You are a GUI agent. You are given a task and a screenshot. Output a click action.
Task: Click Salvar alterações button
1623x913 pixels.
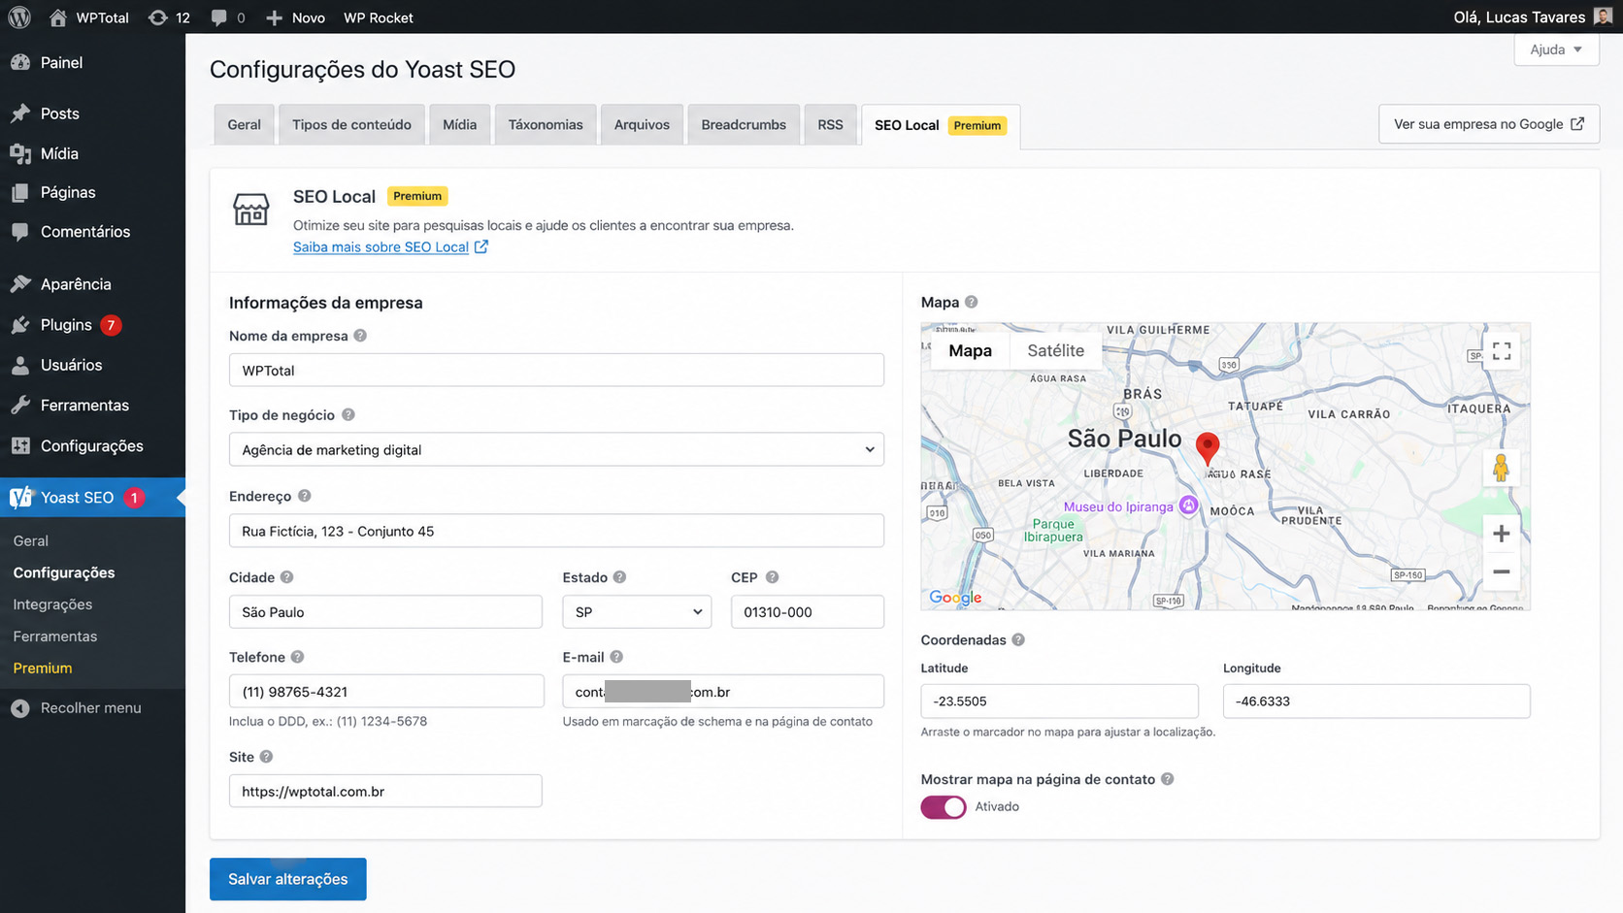[x=287, y=879]
